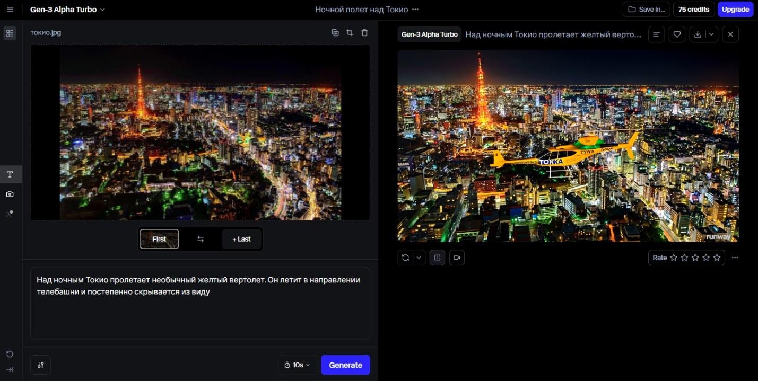
Task: Add a Last frame
Action: [241, 239]
